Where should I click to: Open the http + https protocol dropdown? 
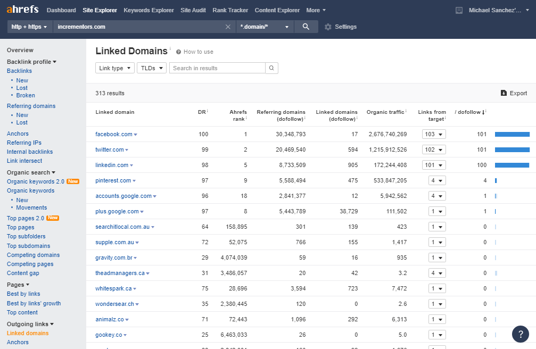tap(29, 27)
